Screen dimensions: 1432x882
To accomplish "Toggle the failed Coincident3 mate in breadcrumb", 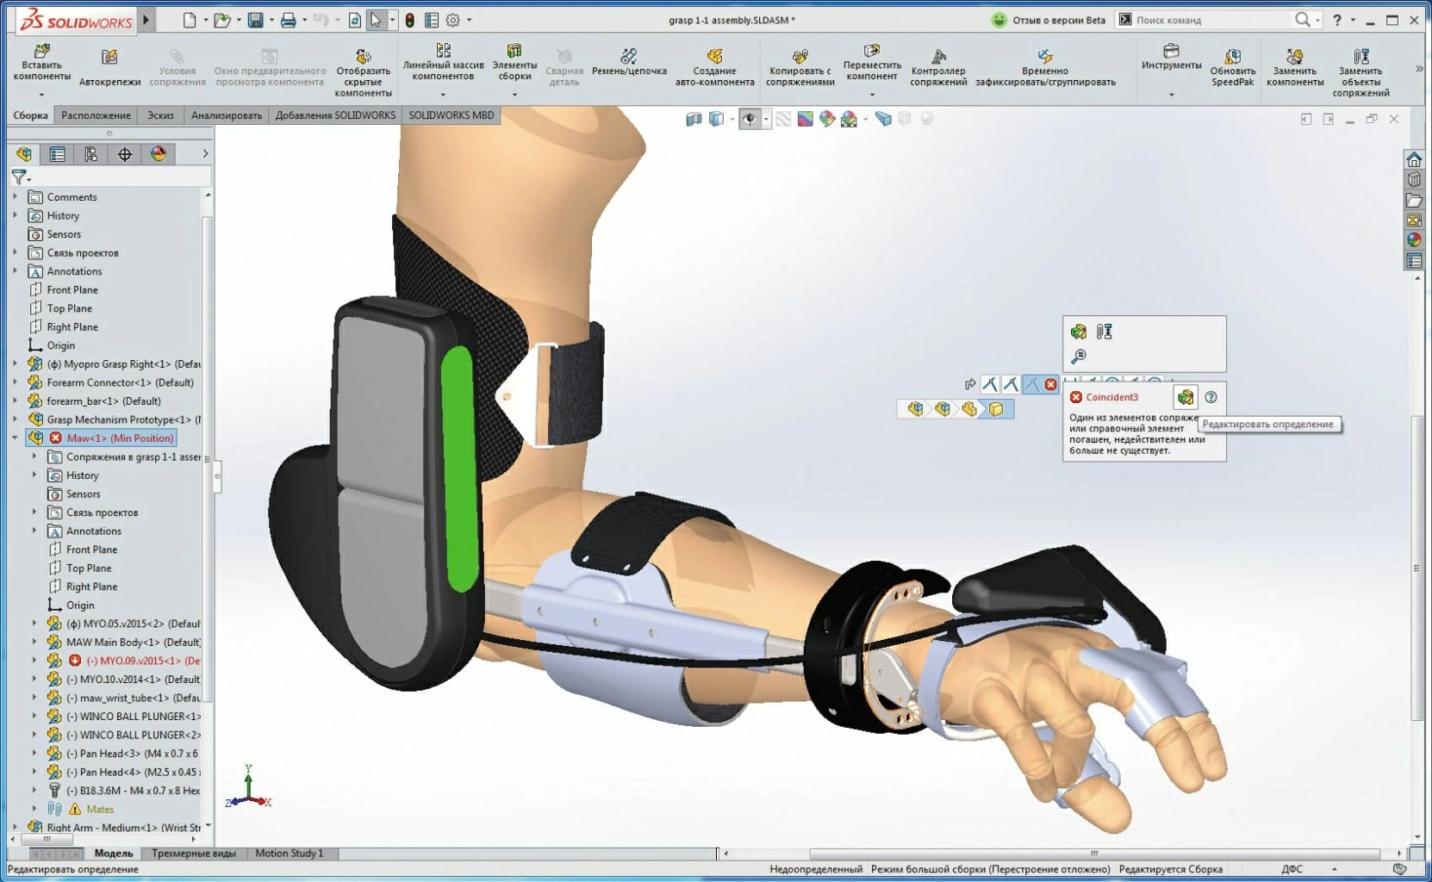I will click(x=1050, y=384).
